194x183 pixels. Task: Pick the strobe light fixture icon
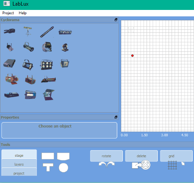click(30, 95)
